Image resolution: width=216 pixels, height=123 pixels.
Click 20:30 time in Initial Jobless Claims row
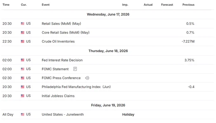coord(7,96)
